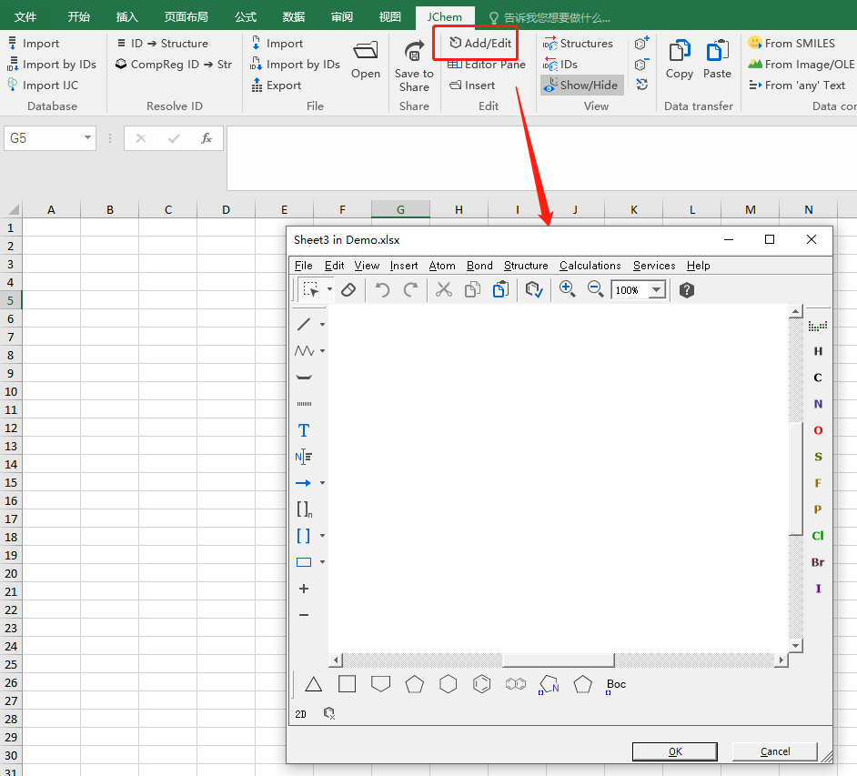Viewport: 857px width, 776px height.
Task: Run the structure Check/Clean icon
Action: pos(533,289)
